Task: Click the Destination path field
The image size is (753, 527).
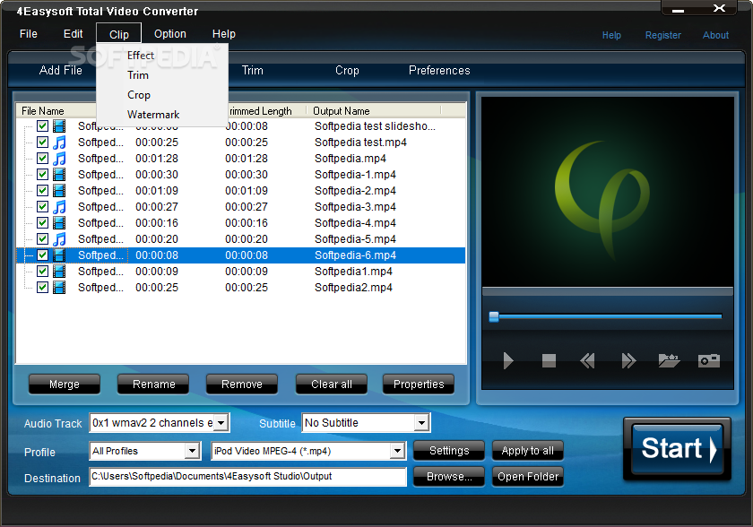Action: coord(247,477)
